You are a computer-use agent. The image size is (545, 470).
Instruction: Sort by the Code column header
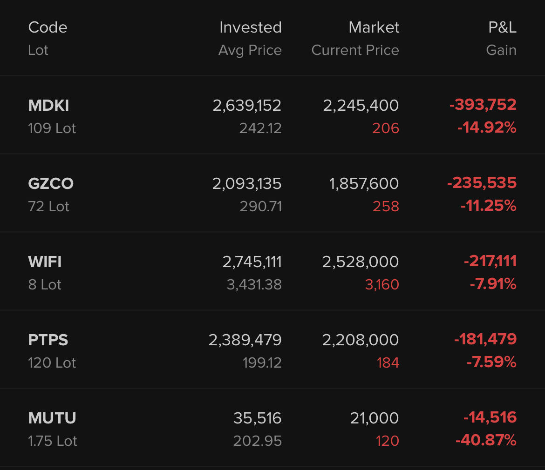[x=48, y=27]
